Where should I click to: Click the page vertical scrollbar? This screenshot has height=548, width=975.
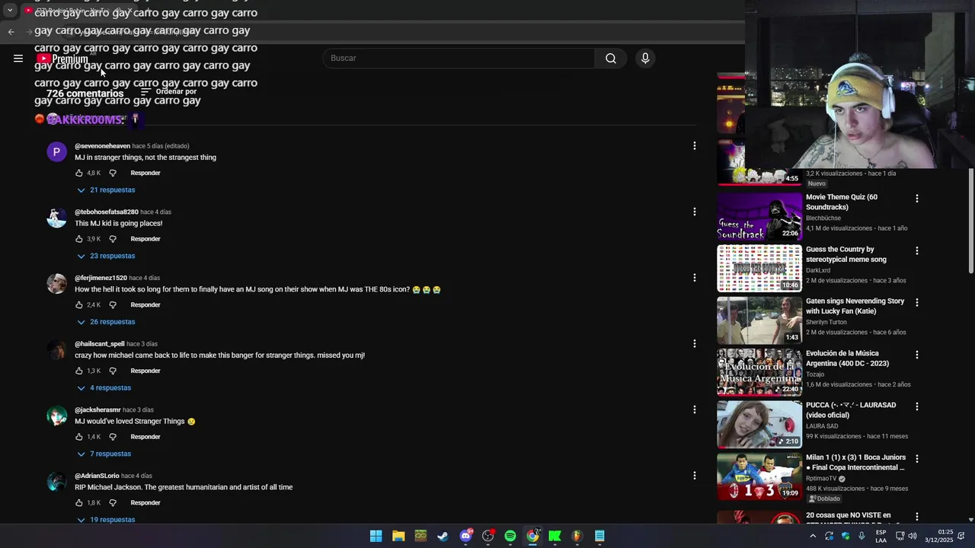tap(970, 221)
